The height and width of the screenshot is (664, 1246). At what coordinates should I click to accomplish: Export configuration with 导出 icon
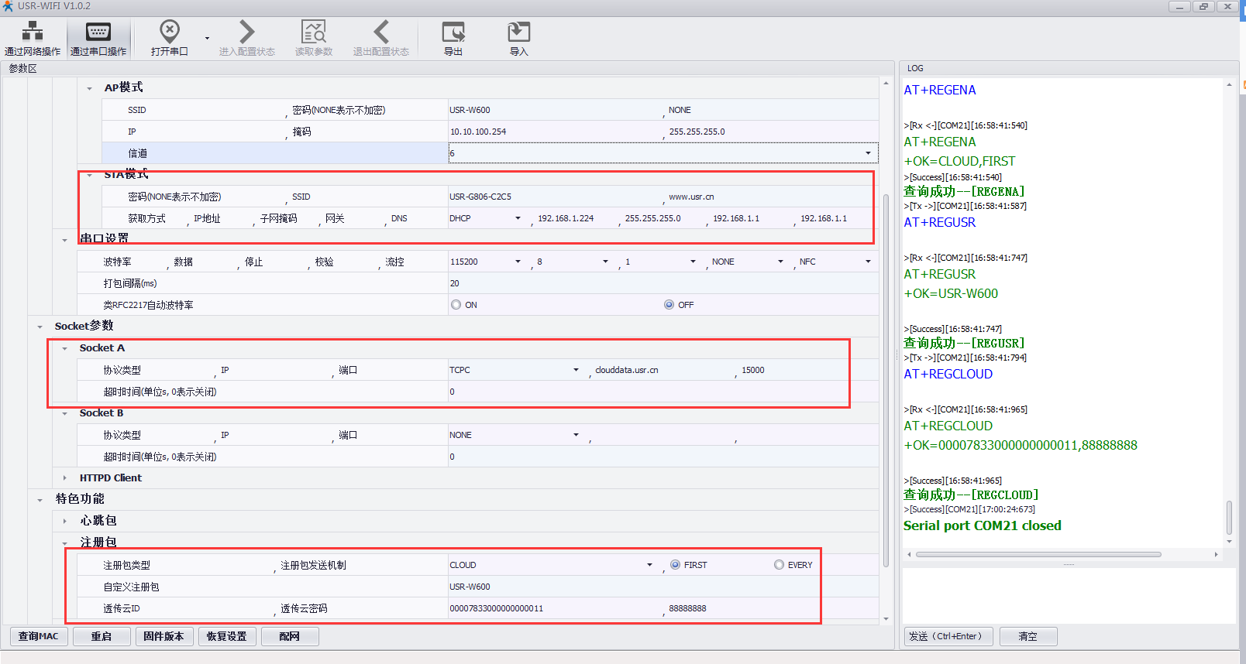453,38
